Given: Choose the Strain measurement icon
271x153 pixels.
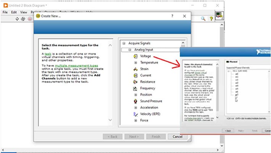Looking at the screenshot, I should coord(135,69).
